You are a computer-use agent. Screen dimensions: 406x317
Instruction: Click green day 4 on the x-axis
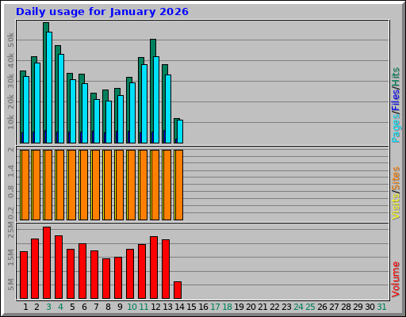pos(60,307)
